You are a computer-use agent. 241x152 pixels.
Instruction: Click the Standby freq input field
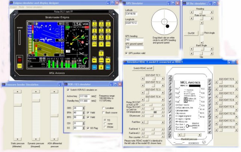[84, 101]
